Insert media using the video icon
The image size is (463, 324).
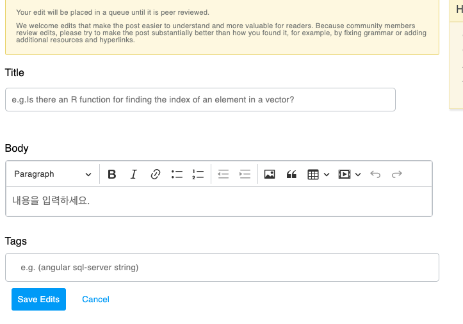[345, 174]
